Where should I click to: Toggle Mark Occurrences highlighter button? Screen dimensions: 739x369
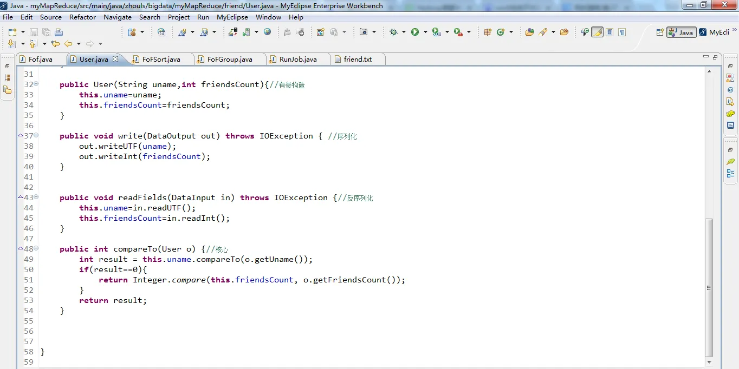pyautogui.click(x=597, y=32)
